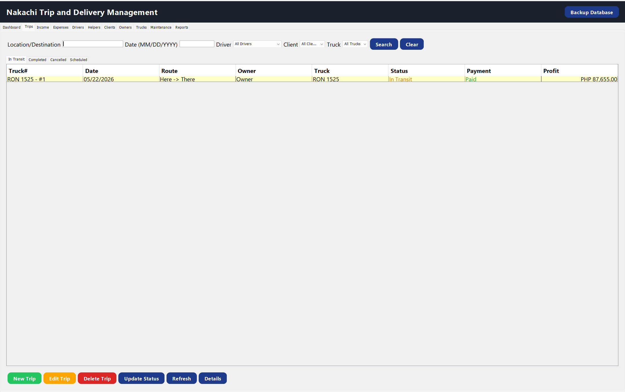Click the red Delete Trip button
This screenshot has width=625, height=392.
[x=97, y=378]
